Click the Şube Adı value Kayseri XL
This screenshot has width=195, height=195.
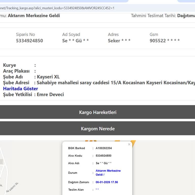coord(48,77)
